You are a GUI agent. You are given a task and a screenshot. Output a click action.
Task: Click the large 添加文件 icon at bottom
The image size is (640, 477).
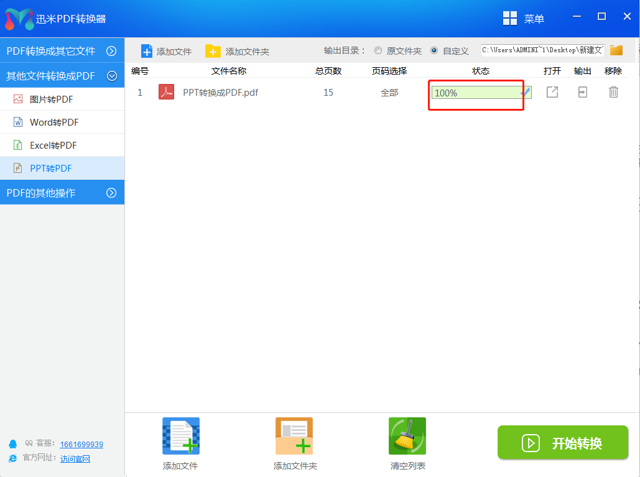click(x=180, y=436)
